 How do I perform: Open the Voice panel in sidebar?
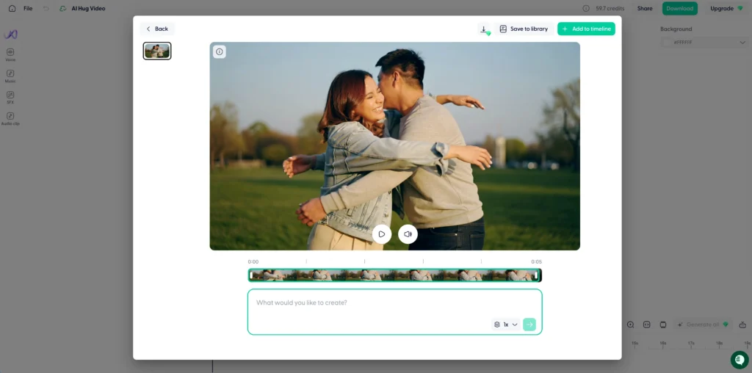10,54
